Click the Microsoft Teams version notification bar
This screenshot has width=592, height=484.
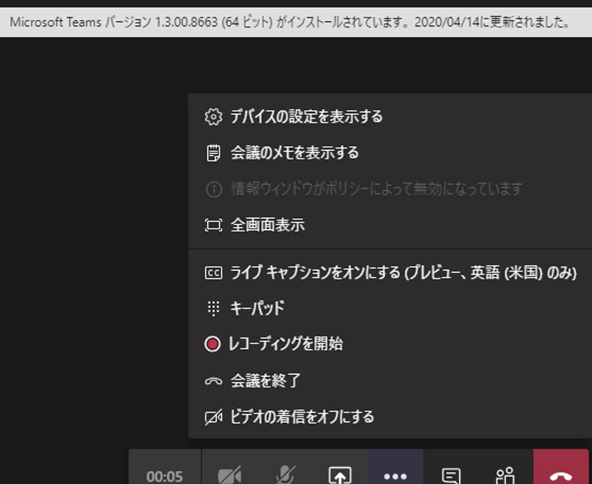point(296,22)
